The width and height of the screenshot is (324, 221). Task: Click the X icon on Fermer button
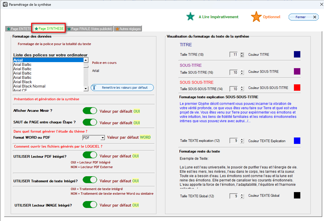coord(315,17)
